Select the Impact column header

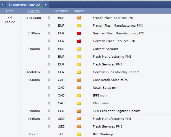tap(79, 11)
